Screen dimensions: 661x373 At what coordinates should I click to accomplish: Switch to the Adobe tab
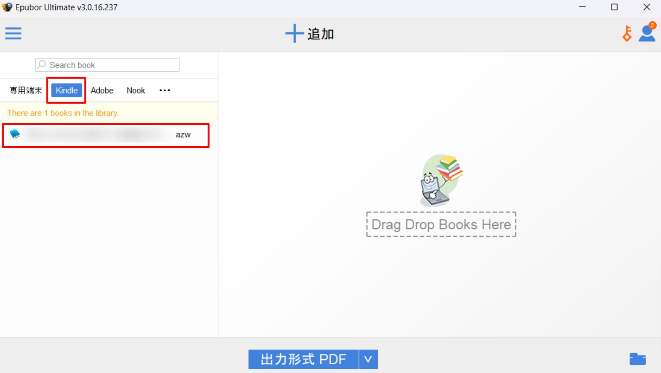point(102,90)
